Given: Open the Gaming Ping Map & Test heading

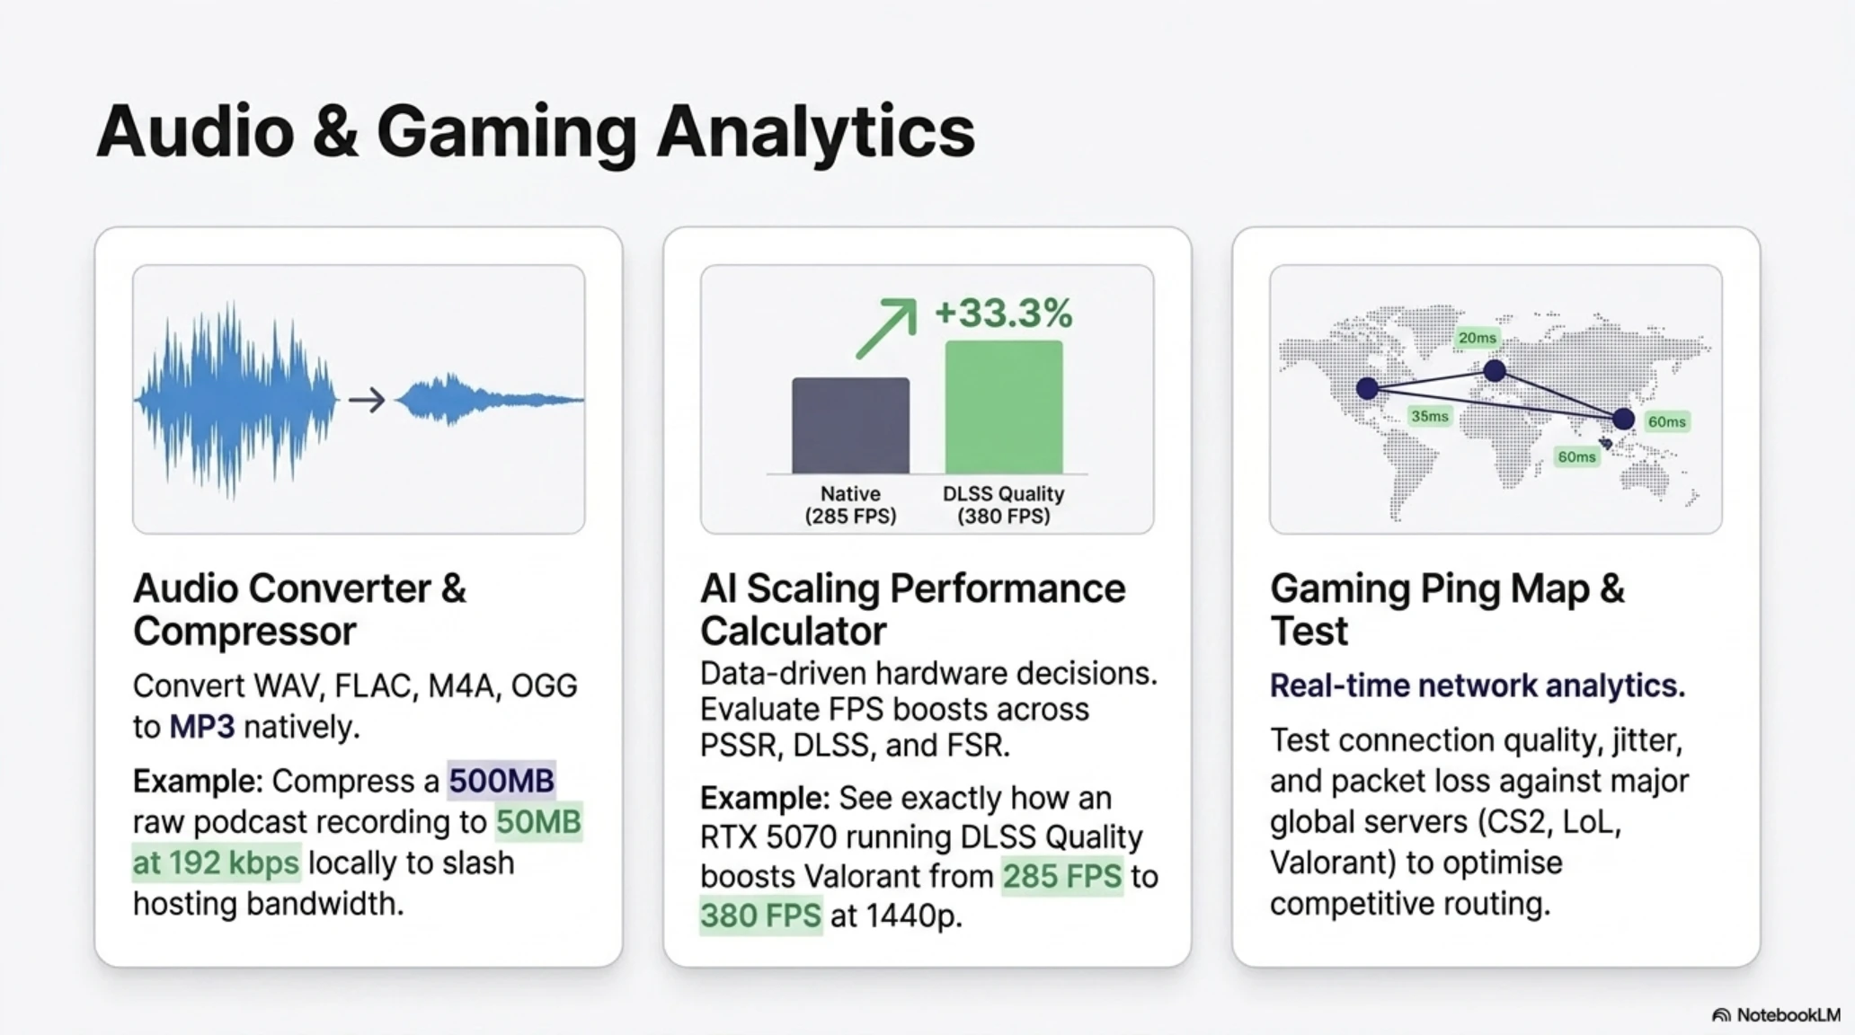Looking at the screenshot, I should [1447, 609].
